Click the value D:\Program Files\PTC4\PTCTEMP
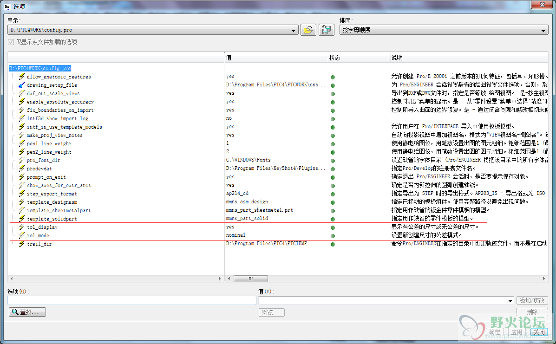 pos(267,244)
